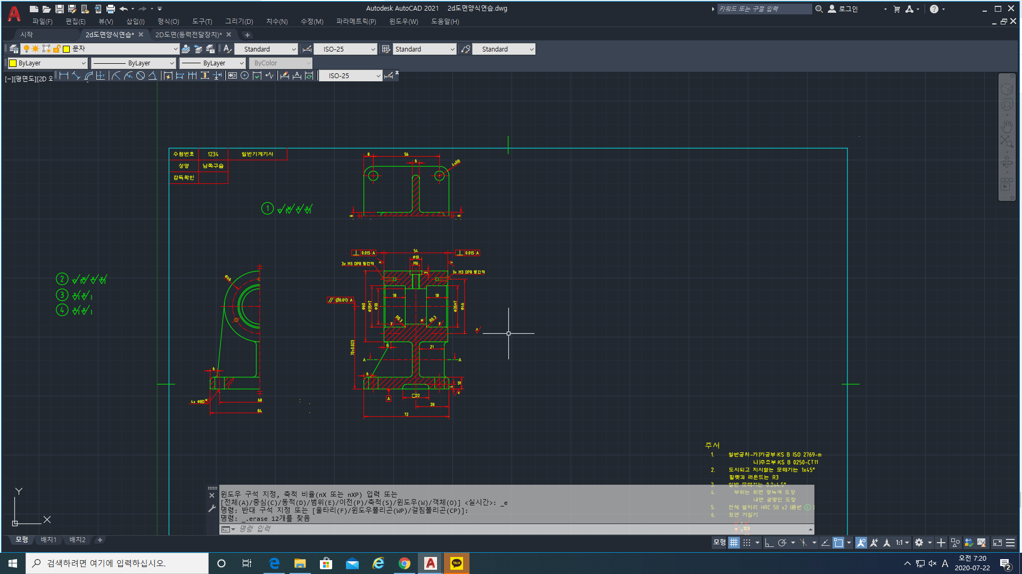Toggle object snap tracking
The image size is (1022, 574).
826,543
